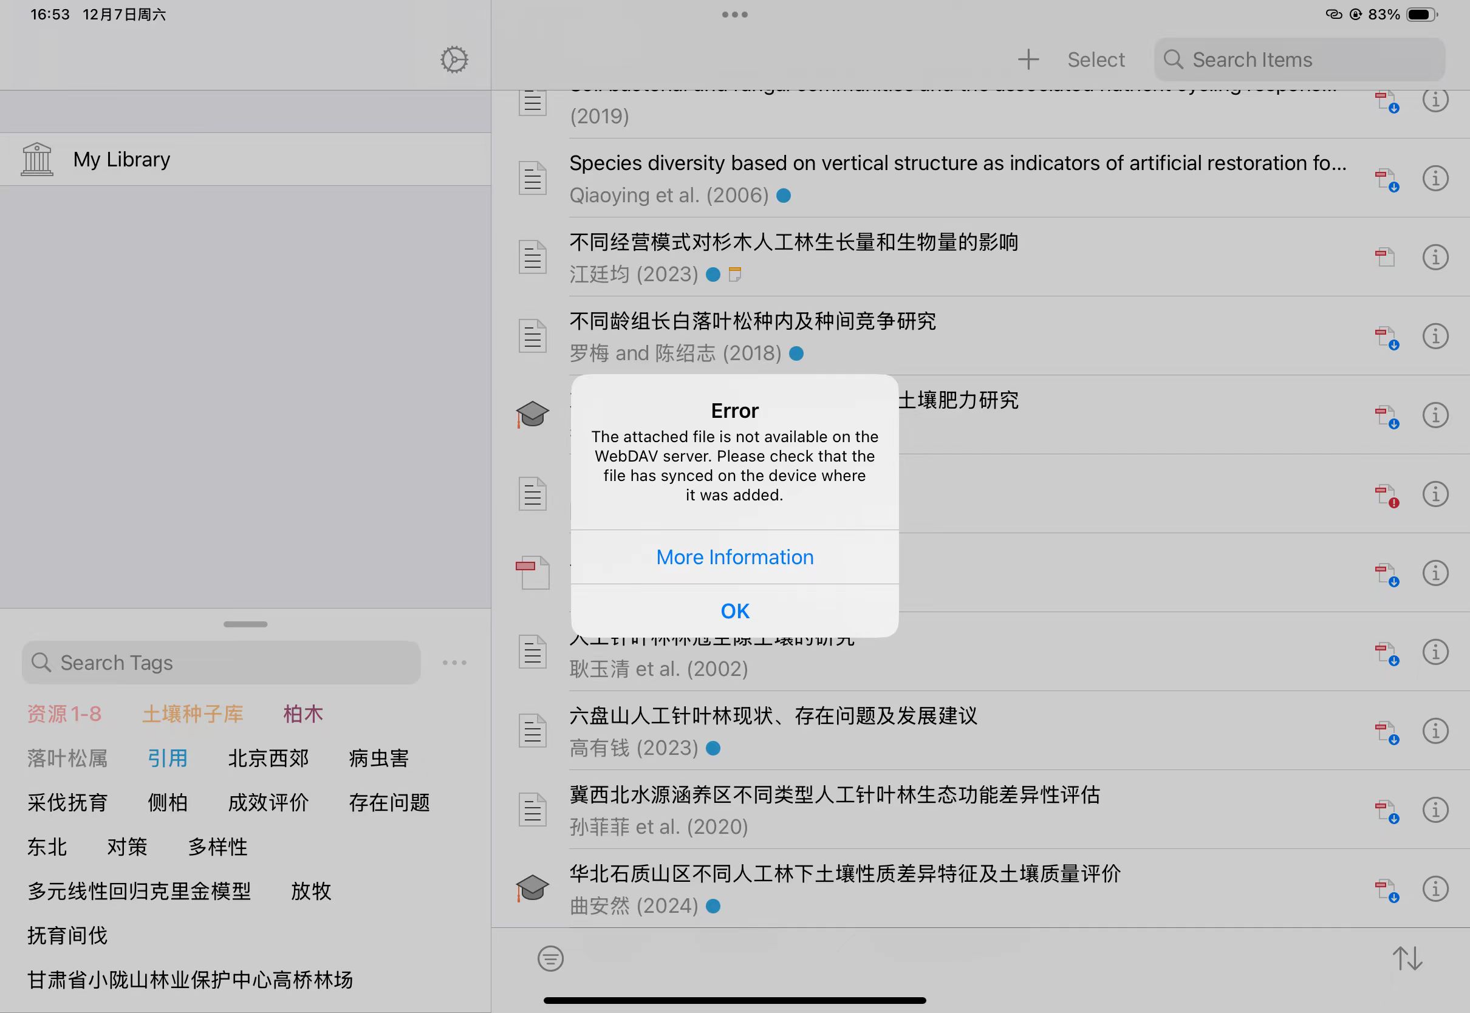Click More Information in error dialog
The height and width of the screenshot is (1013, 1470).
click(734, 557)
